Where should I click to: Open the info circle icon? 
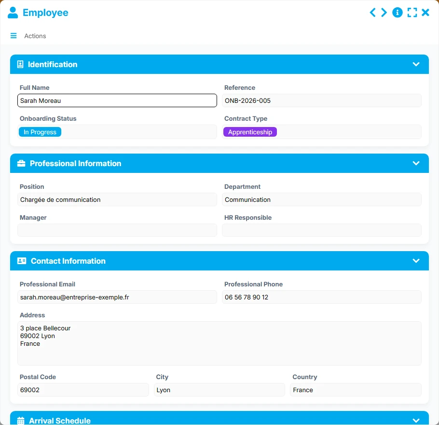(x=398, y=13)
